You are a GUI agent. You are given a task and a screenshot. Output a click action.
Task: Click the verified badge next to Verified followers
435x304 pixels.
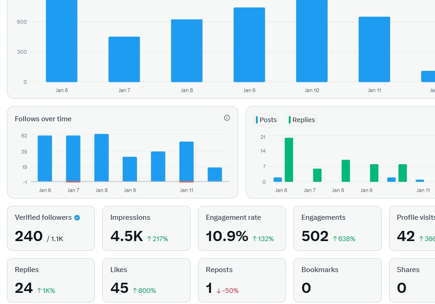(77, 218)
